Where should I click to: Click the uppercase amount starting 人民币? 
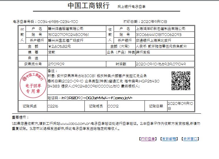(x=161, y=47)
